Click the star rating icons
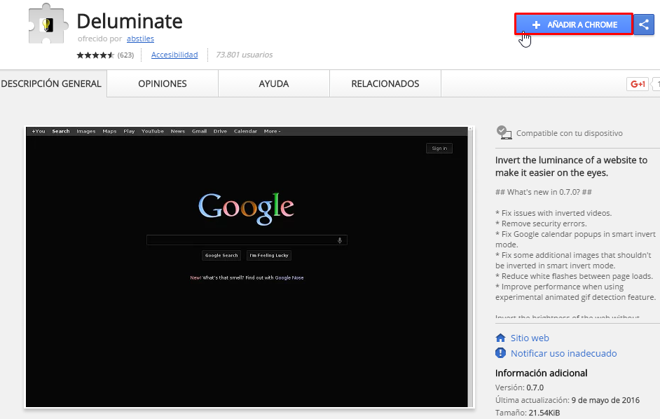The height and width of the screenshot is (419, 660). click(x=95, y=55)
